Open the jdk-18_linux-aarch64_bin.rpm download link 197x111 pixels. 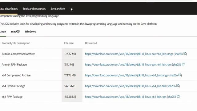[128, 64]
